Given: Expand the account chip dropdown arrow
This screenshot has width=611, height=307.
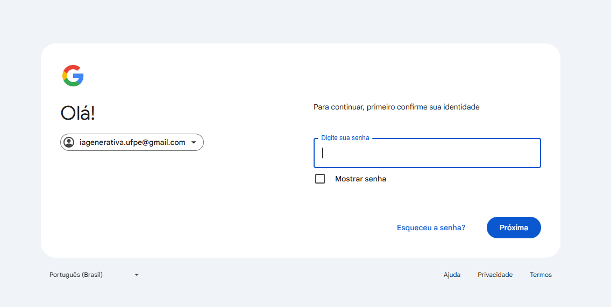Looking at the screenshot, I should pos(193,143).
